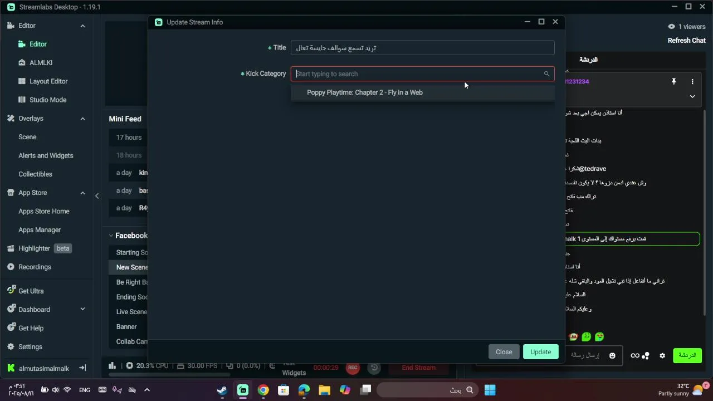713x401 pixels.
Task: Open Recordings in sidebar
Action: [29, 267]
